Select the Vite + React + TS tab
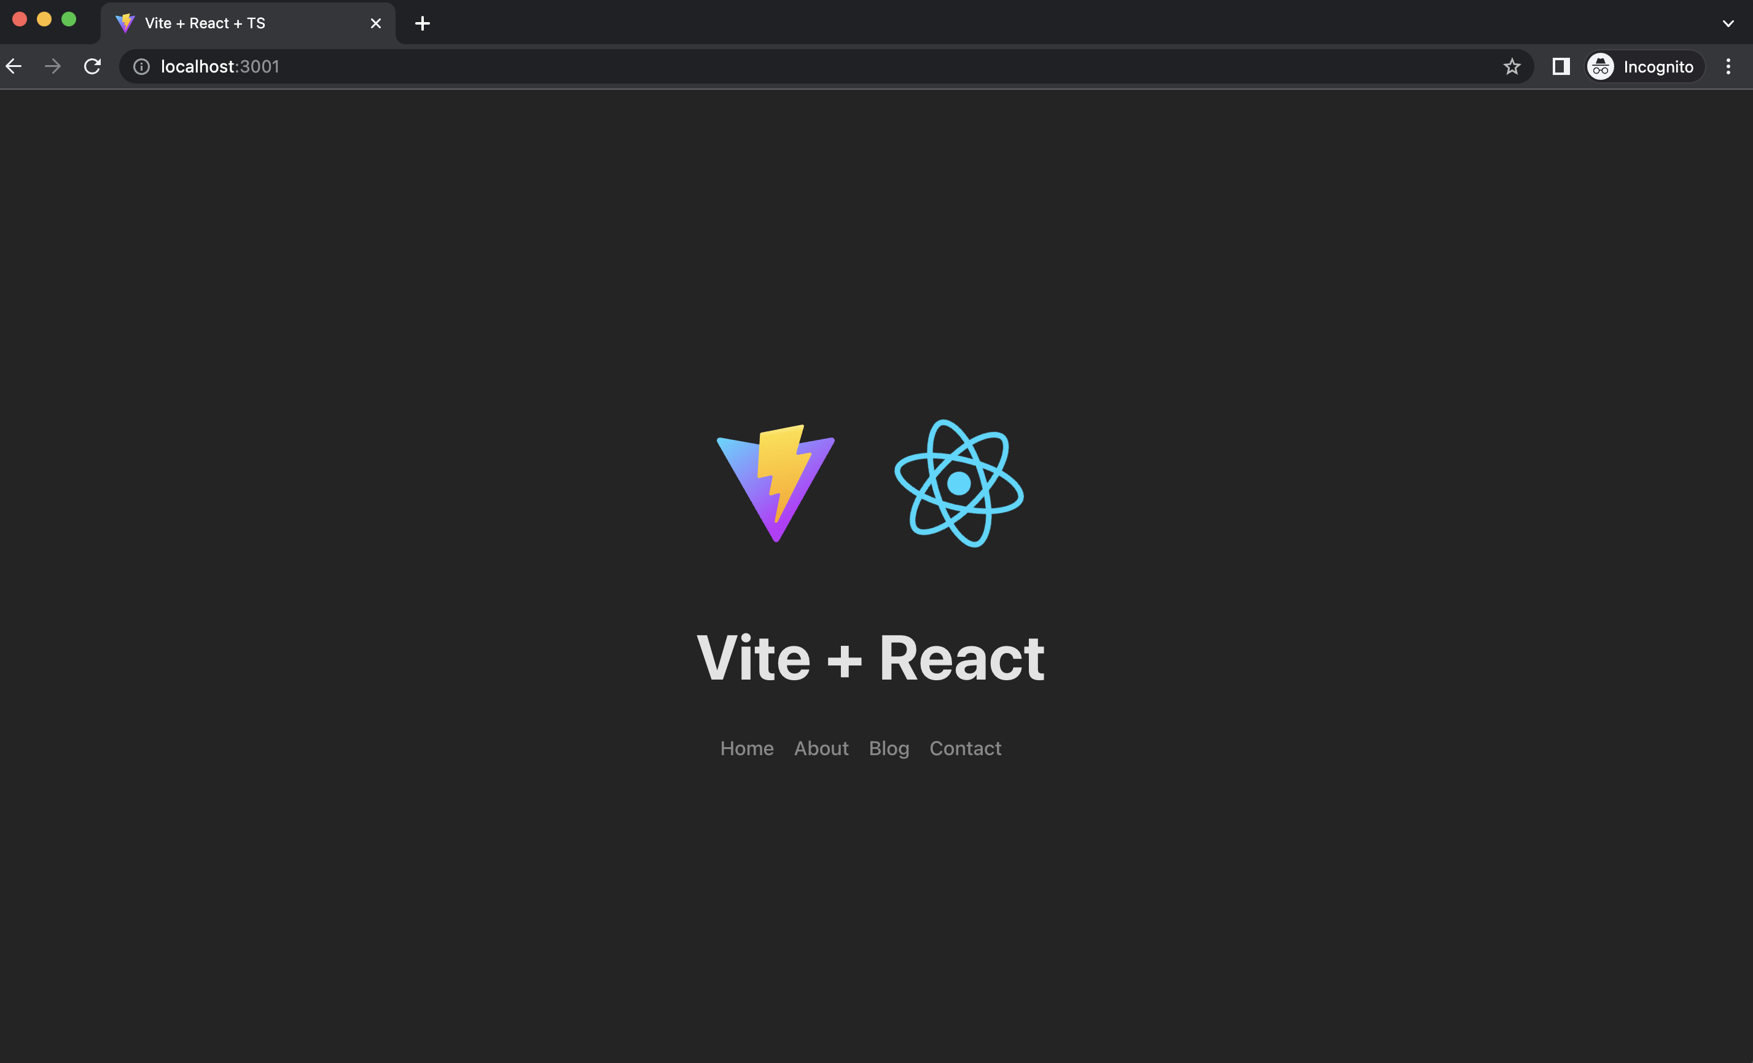Screen dimensions: 1753x1063 [248, 23]
